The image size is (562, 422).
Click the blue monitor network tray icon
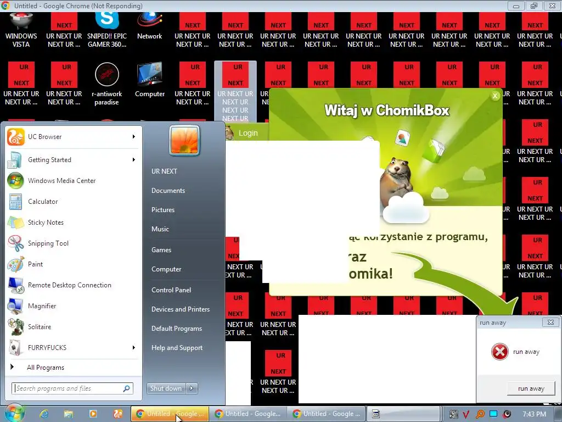pyautogui.click(x=493, y=414)
